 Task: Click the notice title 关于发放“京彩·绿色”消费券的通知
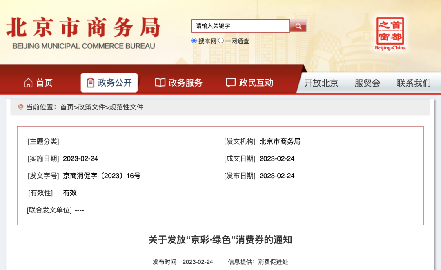220,240
